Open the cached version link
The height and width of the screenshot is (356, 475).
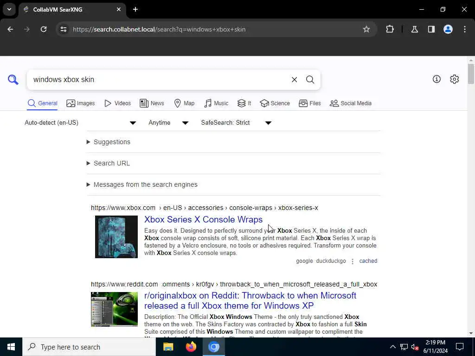pos(368,261)
